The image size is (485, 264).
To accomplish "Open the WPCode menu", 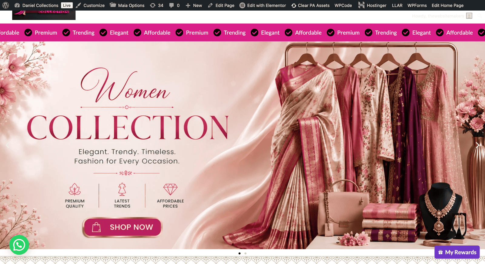I will pyautogui.click(x=343, y=5).
